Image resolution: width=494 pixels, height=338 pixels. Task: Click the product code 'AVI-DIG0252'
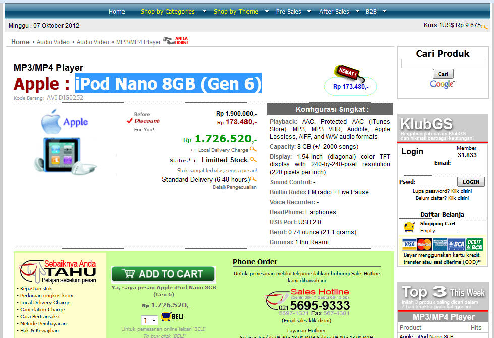65,98
